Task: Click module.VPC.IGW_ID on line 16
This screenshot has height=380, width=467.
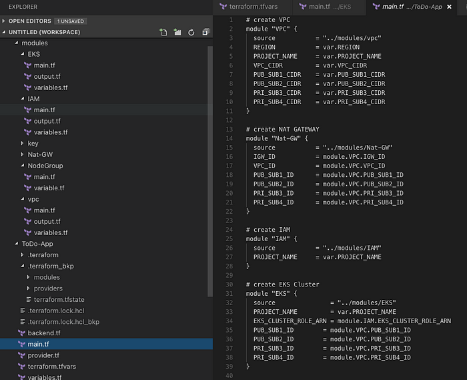Action: tap(354, 157)
